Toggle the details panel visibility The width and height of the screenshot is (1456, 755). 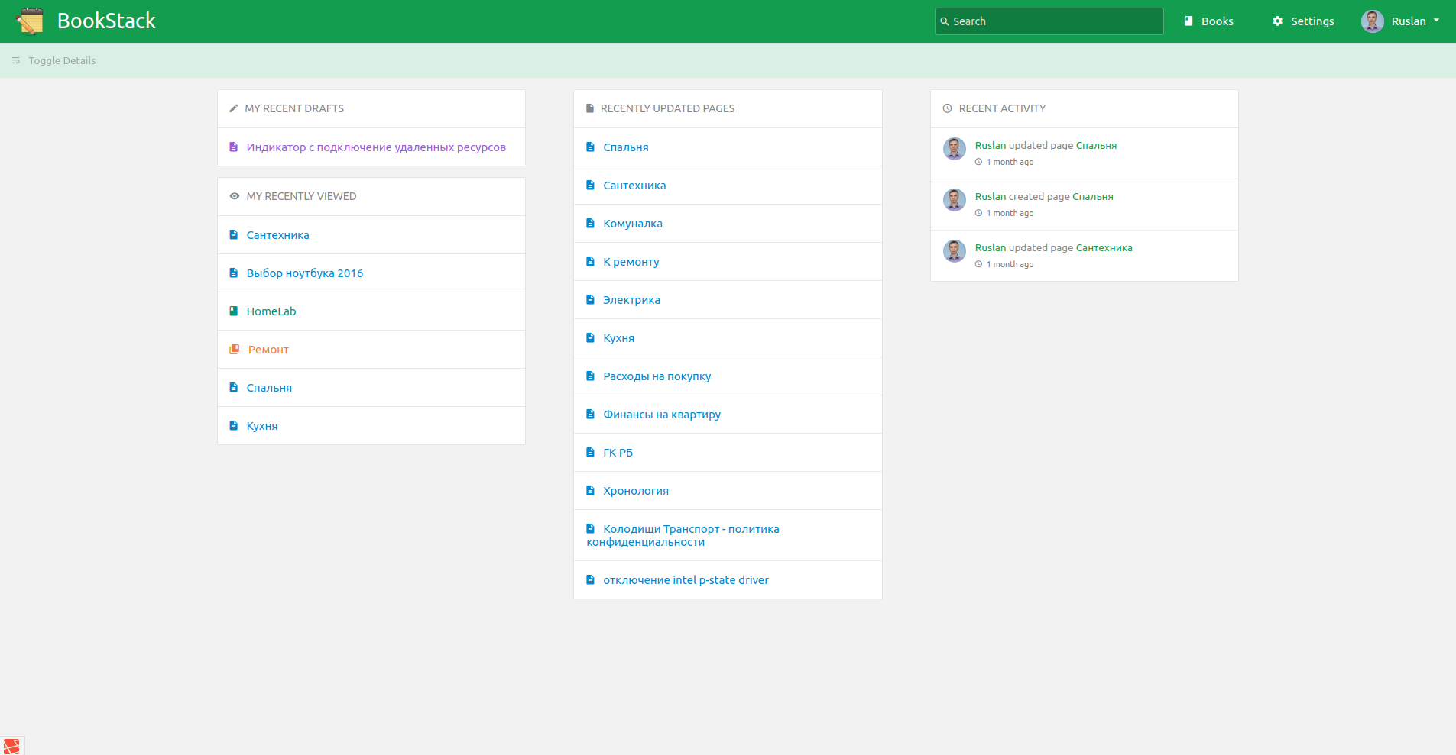[54, 61]
